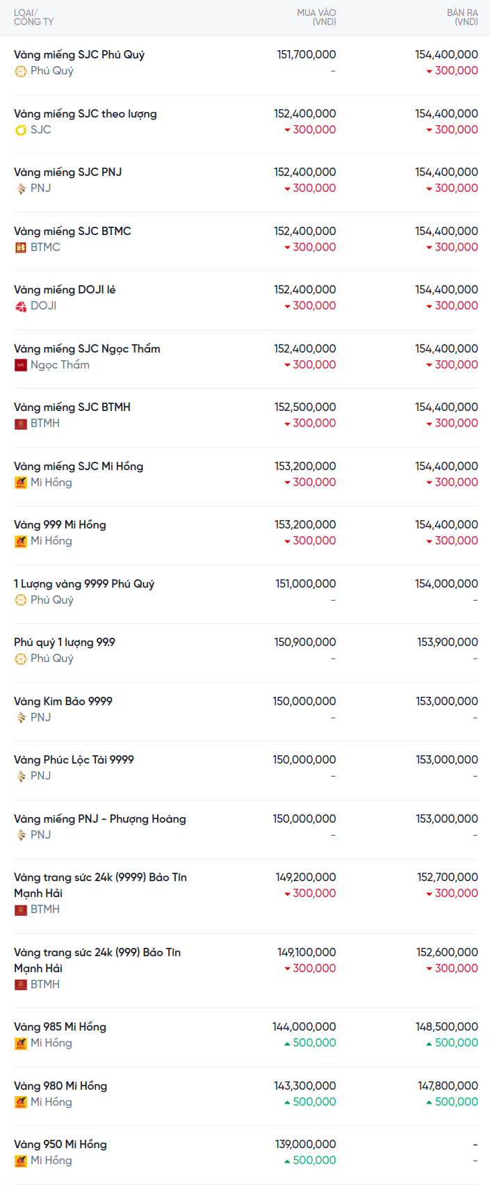Screen dimensions: 490x1185
Task: Click the DOJI company logo icon
Action: coord(21,306)
